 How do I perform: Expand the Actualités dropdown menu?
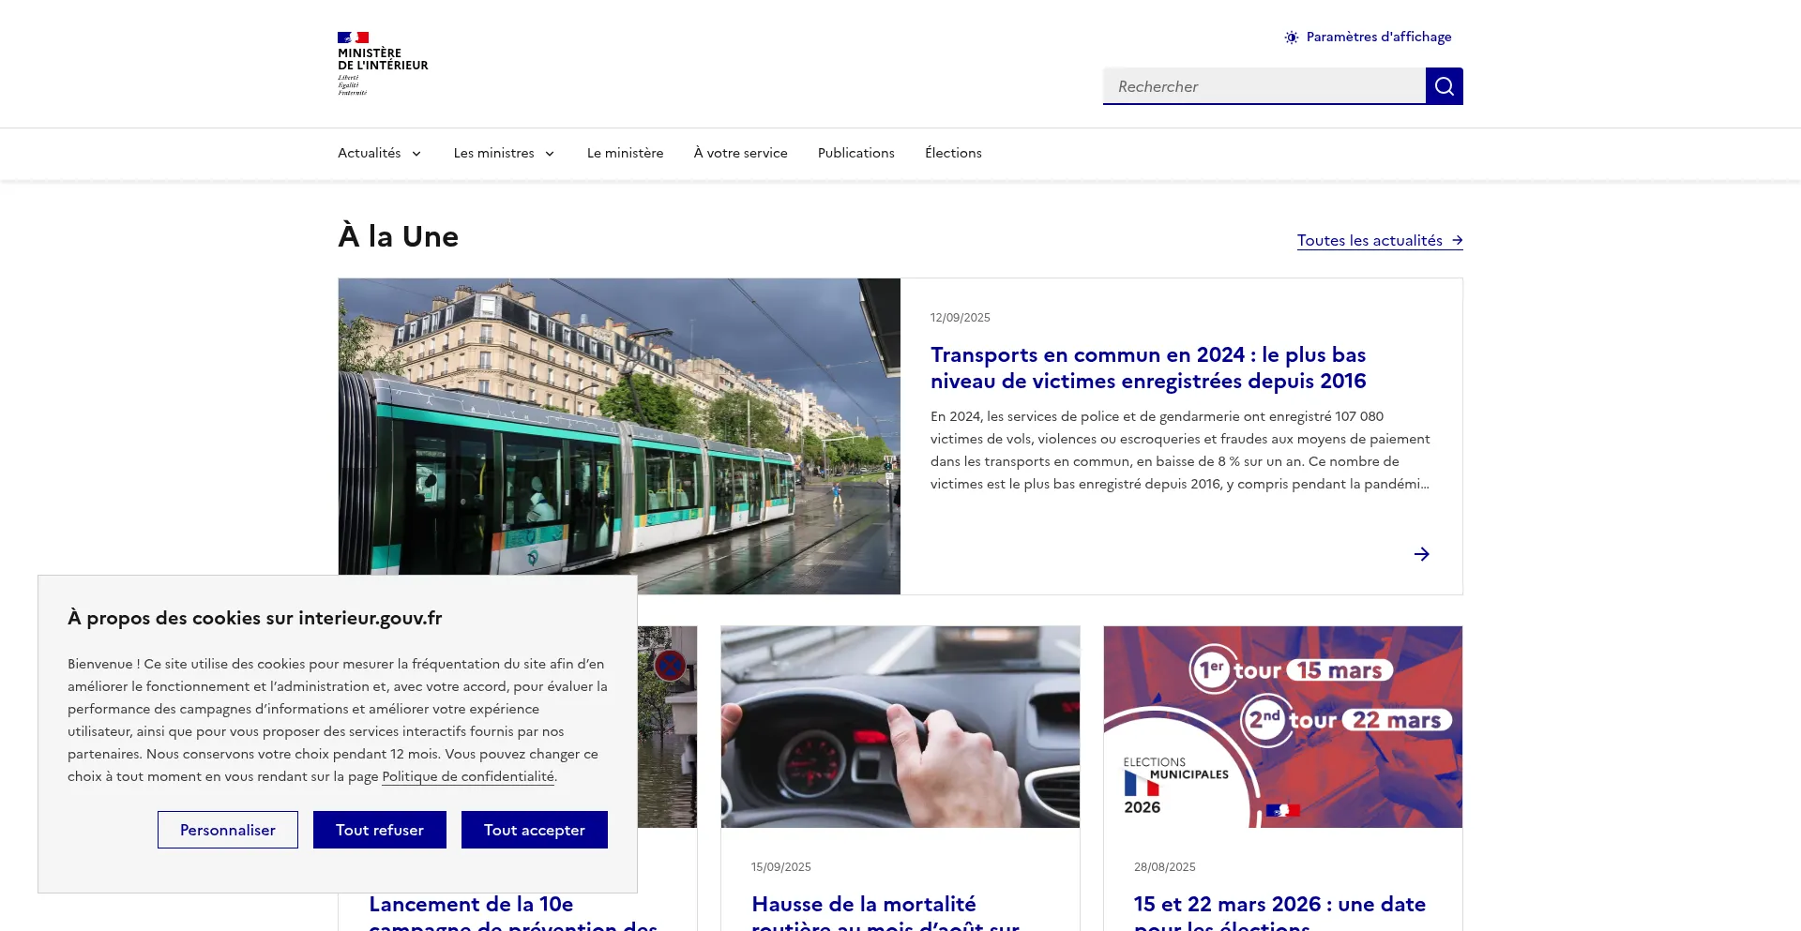pyautogui.click(x=379, y=153)
